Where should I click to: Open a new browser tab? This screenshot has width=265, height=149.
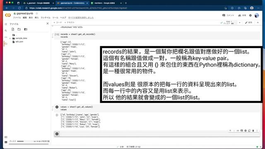(126, 3)
